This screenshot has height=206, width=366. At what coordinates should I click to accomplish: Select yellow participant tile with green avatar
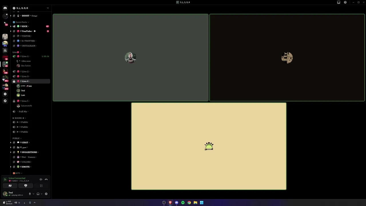coord(209,146)
